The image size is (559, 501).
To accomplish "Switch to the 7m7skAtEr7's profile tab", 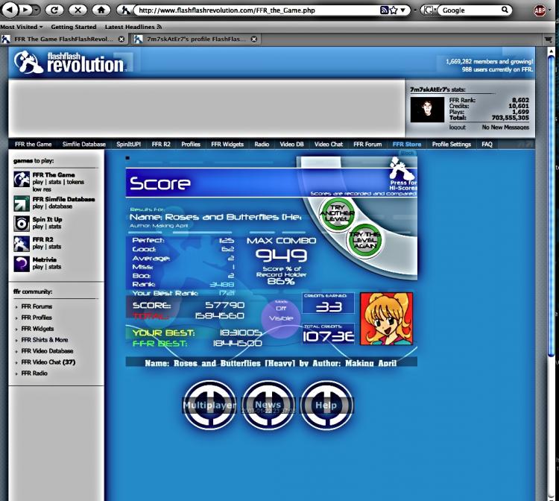I will click(194, 39).
